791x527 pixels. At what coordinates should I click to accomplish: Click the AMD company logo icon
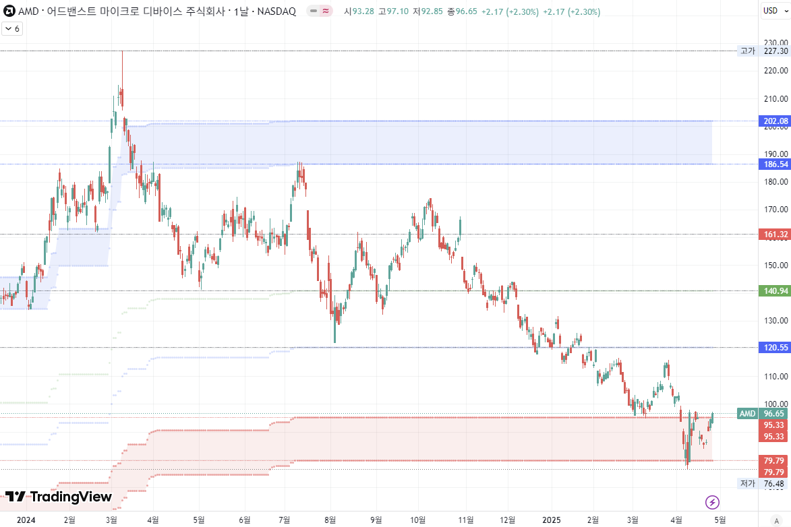click(x=9, y=11)
